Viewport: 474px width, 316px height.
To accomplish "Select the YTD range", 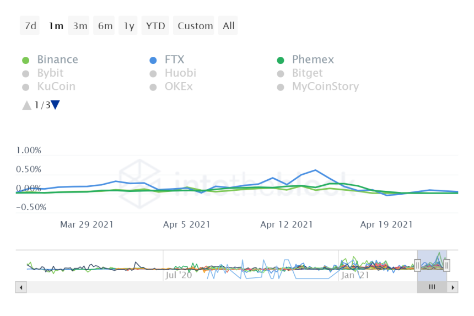I will tap(155, 26).
